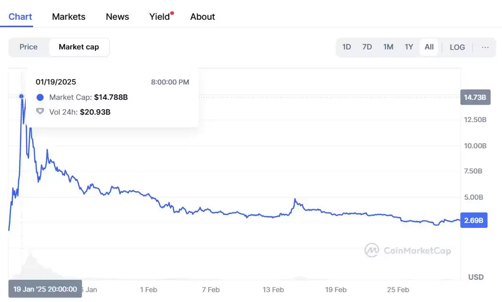Click the 2.69B current value label
This screenshot has height=302, width=502.
[474, 221]
